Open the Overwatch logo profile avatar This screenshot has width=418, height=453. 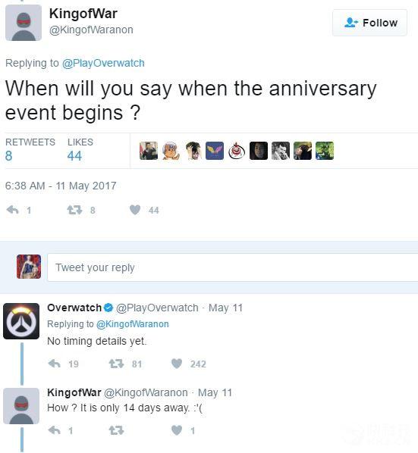[21, 321]
